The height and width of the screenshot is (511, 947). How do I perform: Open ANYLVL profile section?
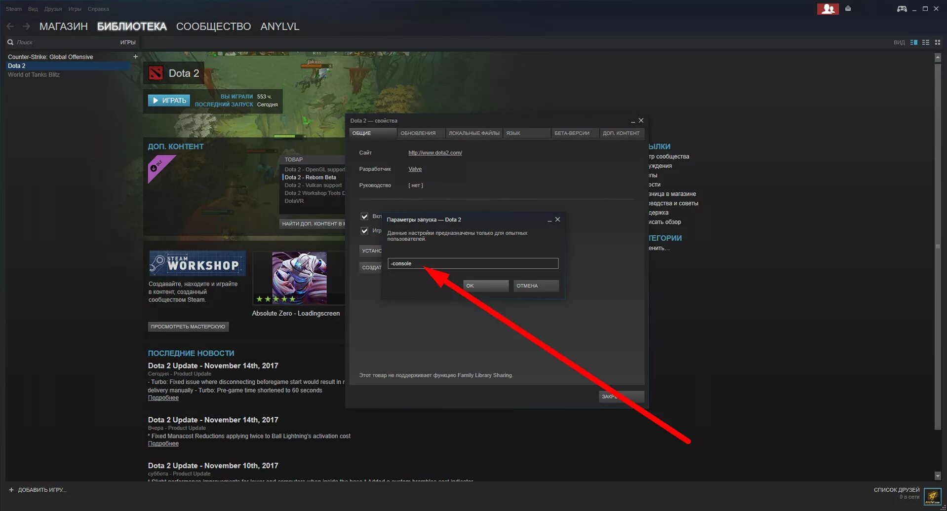tap(279, 26)
